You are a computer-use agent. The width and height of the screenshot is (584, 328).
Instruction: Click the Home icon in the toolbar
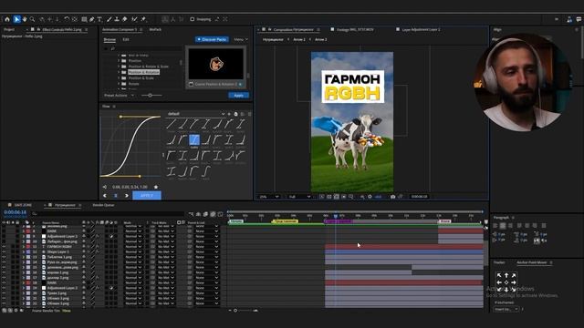pyautogui.click(x=7, y=19)
